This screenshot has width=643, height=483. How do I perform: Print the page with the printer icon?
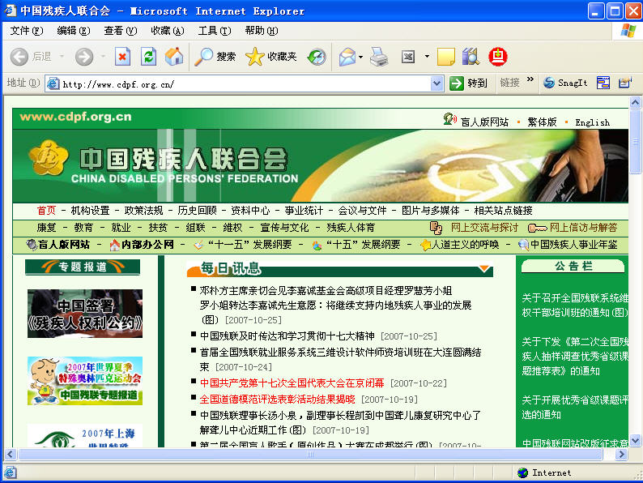point(379,57)
